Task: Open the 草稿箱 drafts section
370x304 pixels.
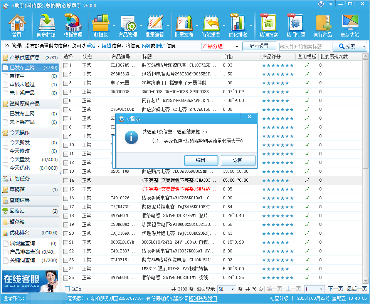Action: coord(17,190)
